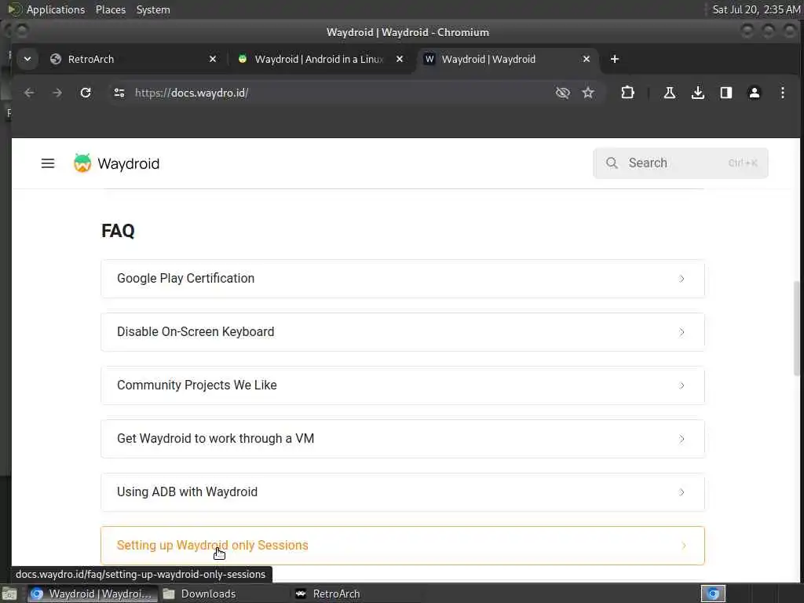Open site information icon in address bar
The height and width of the screenshot is (603, 804).
coord(119,93)
